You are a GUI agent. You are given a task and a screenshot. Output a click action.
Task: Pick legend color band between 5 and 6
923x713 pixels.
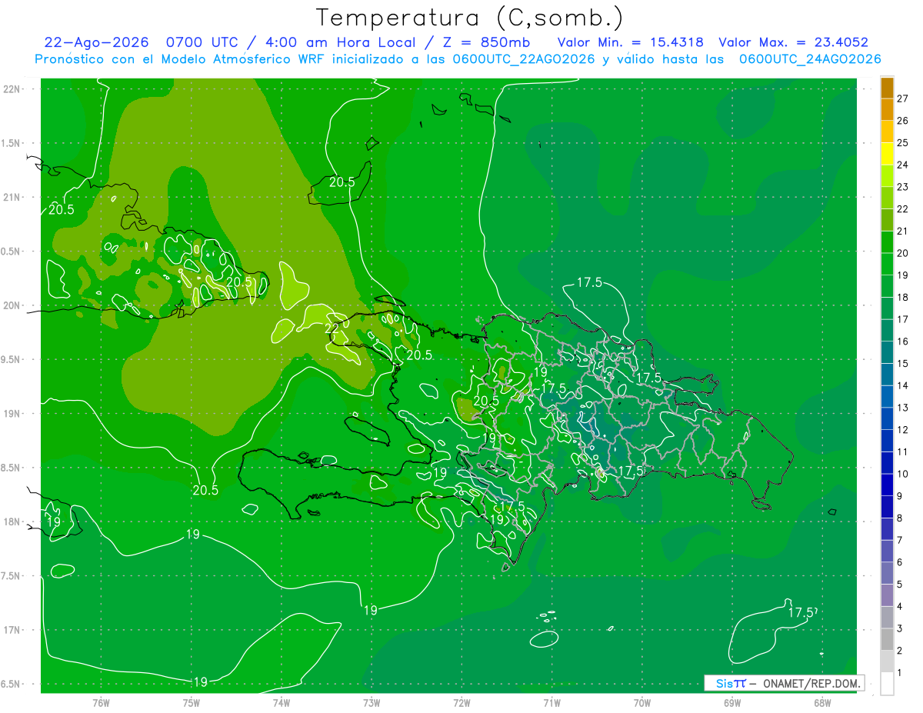pos(888,573)
